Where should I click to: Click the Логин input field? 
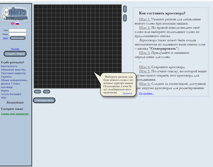18,30
